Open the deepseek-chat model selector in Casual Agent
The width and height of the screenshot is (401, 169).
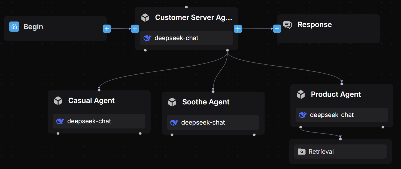click(x=99, y=121)
